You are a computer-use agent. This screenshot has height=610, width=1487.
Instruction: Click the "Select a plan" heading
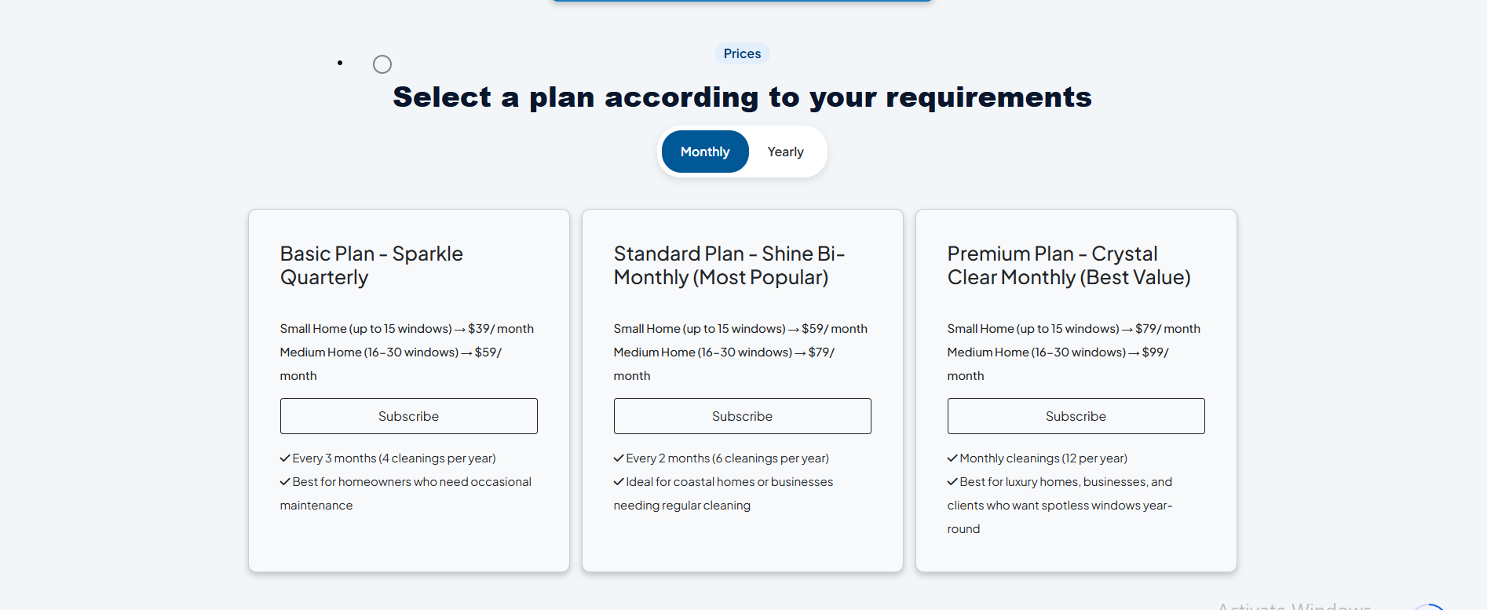coord(742,97)
